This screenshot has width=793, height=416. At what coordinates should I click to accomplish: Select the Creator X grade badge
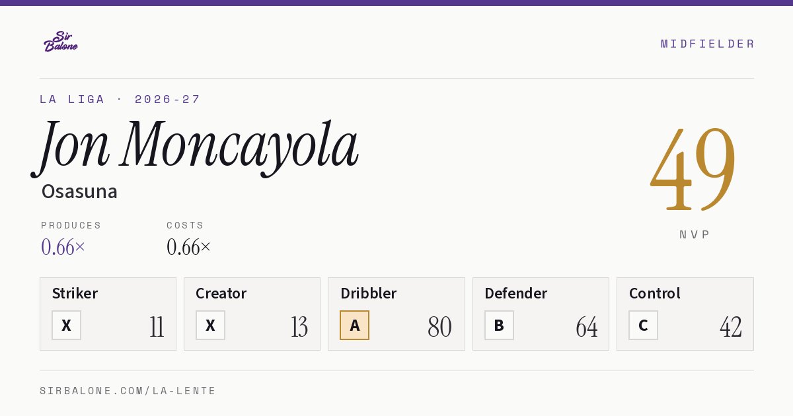pos(210,326)
